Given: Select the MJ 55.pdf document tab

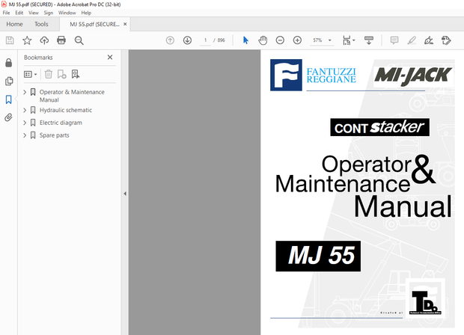Looking at the screenshot, I should pos(94,24).
